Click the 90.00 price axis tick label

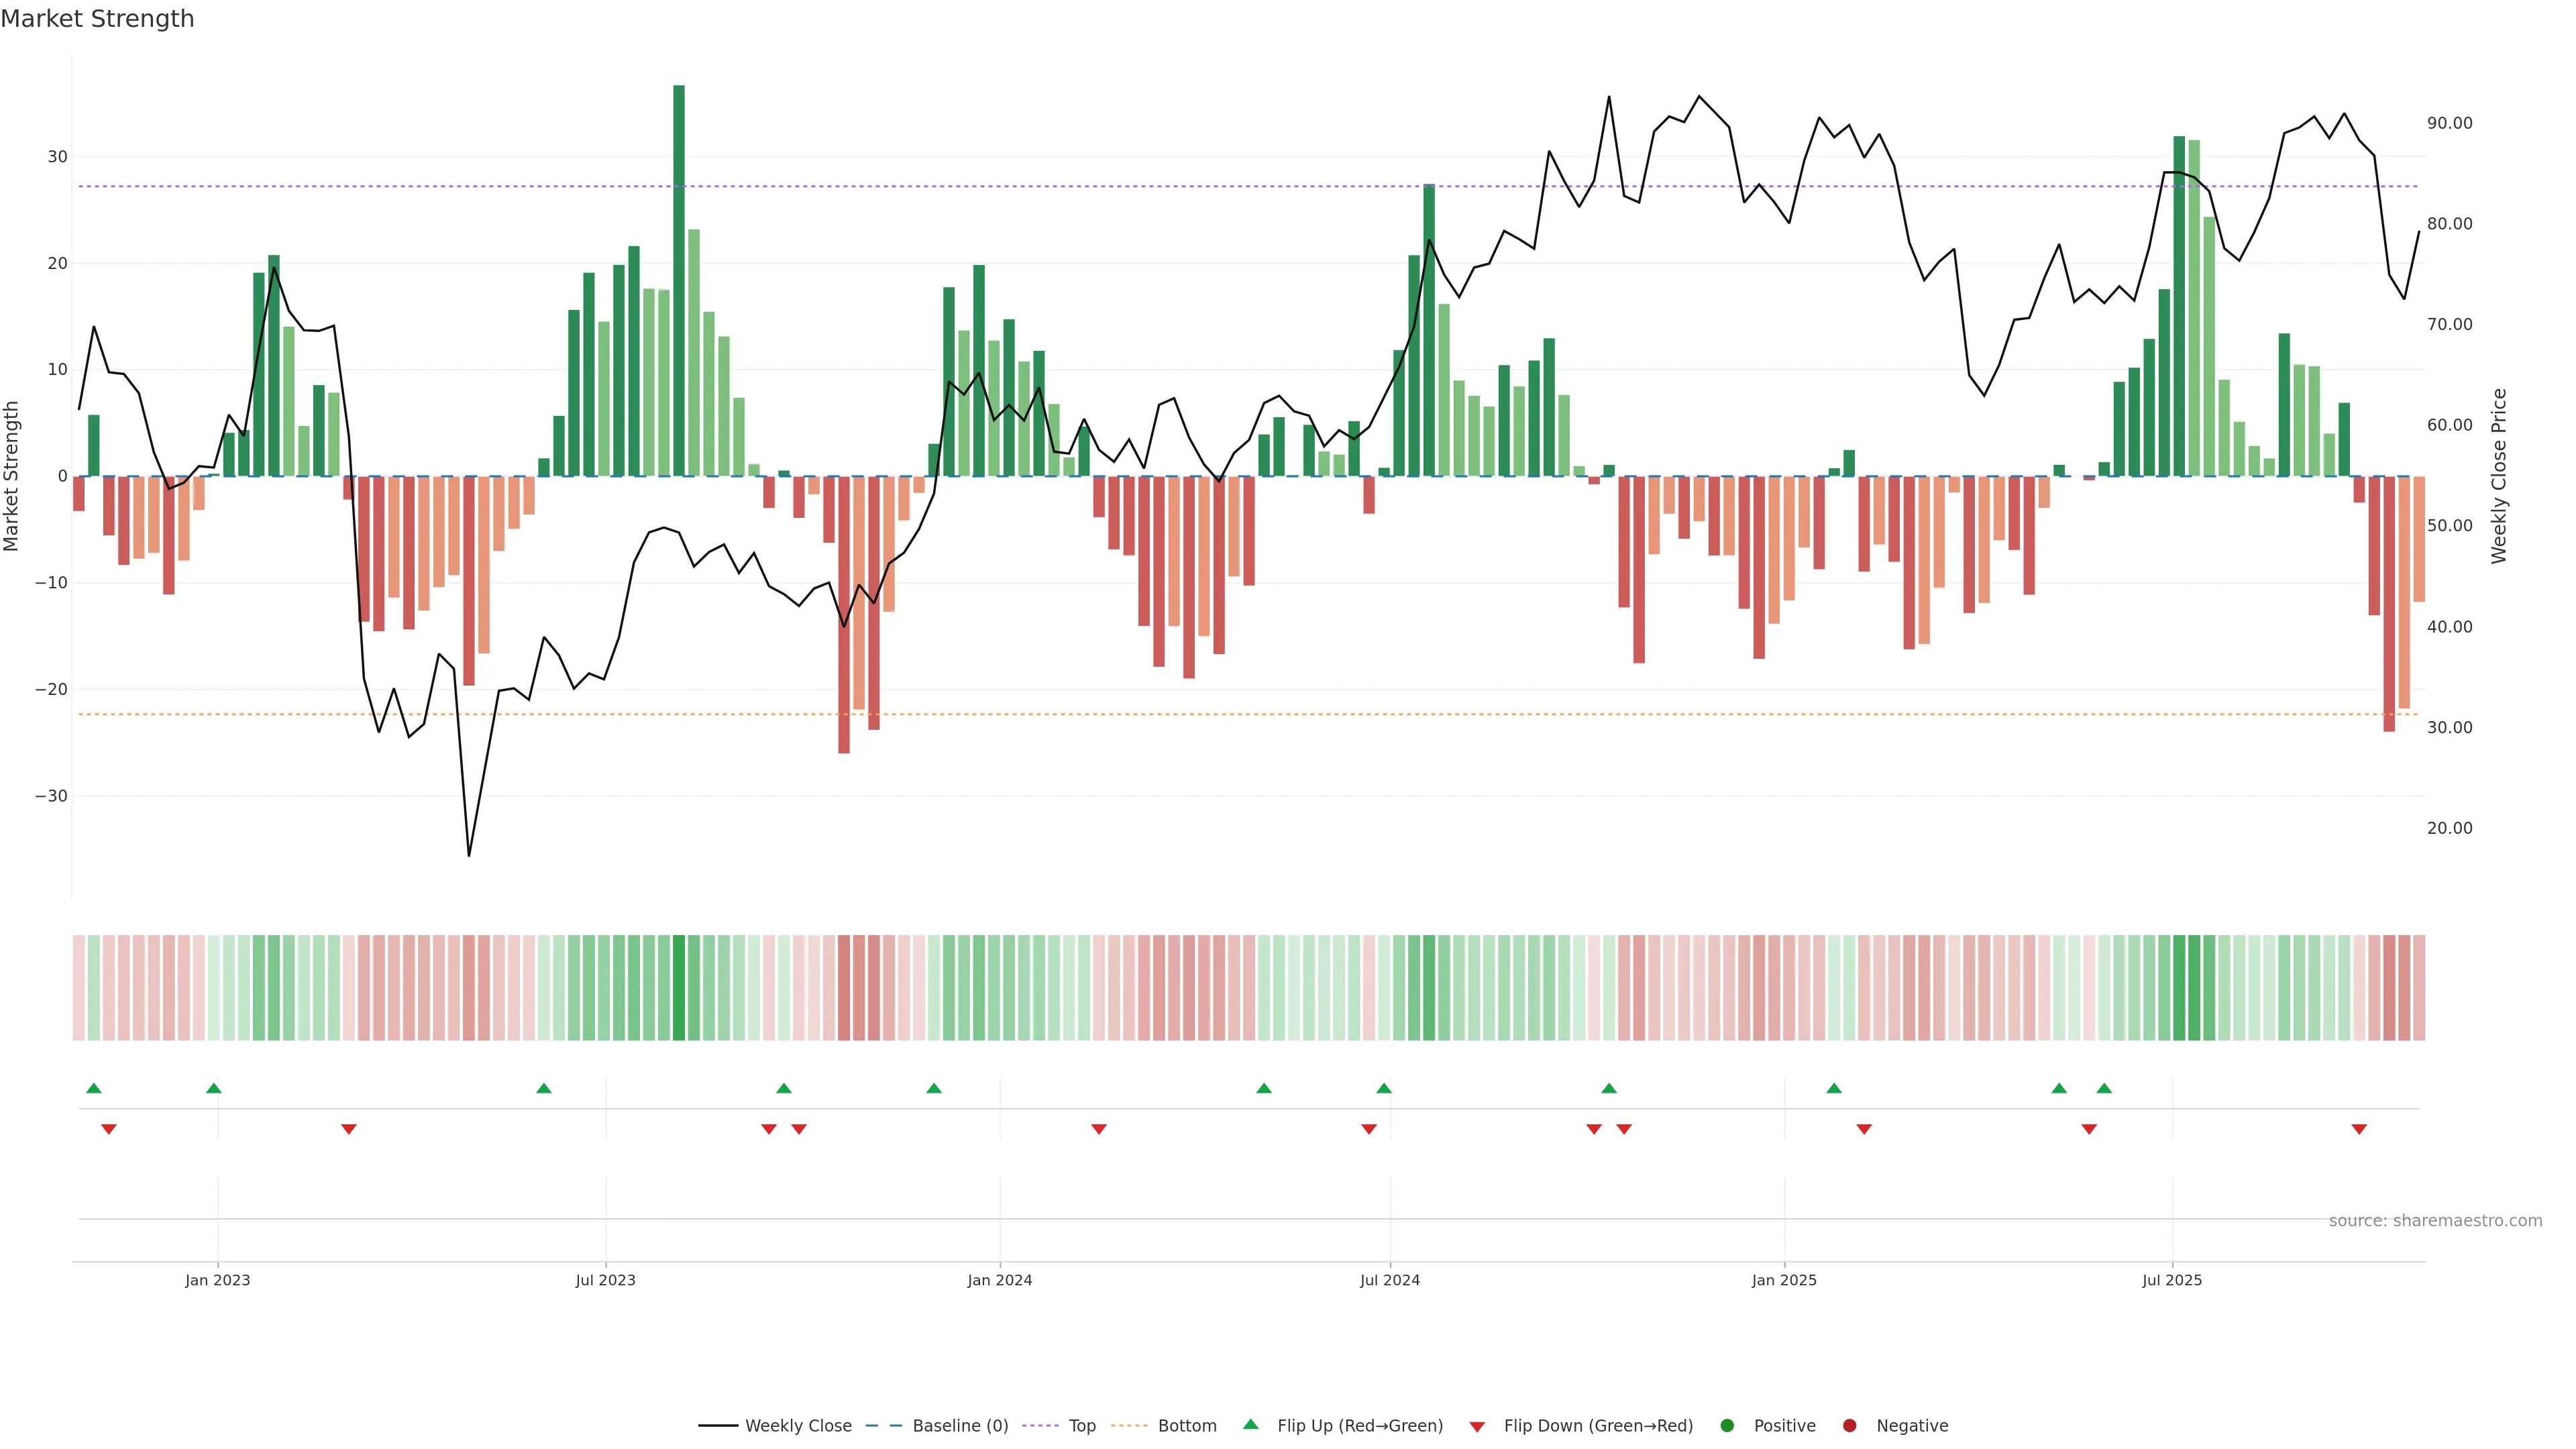click(x=2449, y=123)
